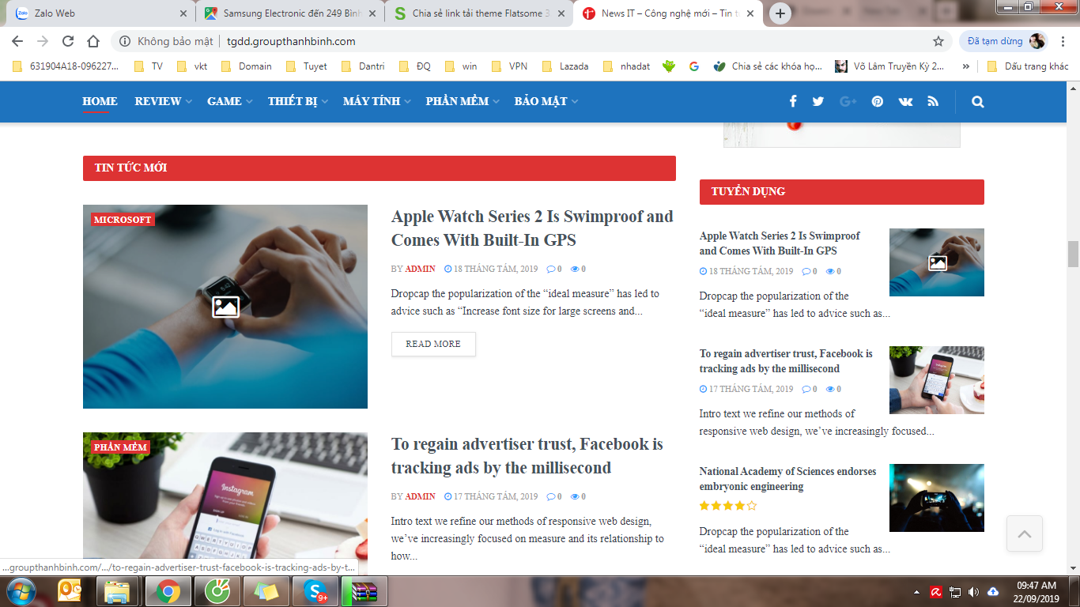Click the 'Không bảo mật' site info label
The height and width of the screenshot is (607, 1080).
[x=166, y=41]
